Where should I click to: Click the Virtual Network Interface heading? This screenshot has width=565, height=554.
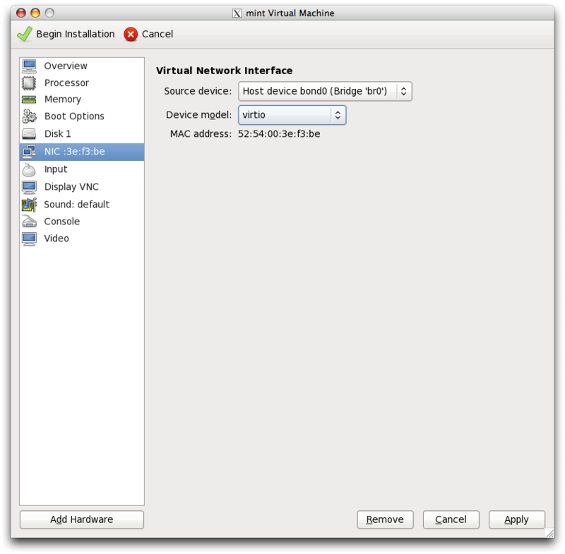pos(224,71)
